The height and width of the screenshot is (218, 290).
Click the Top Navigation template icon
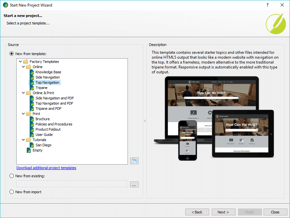point(32,82)
